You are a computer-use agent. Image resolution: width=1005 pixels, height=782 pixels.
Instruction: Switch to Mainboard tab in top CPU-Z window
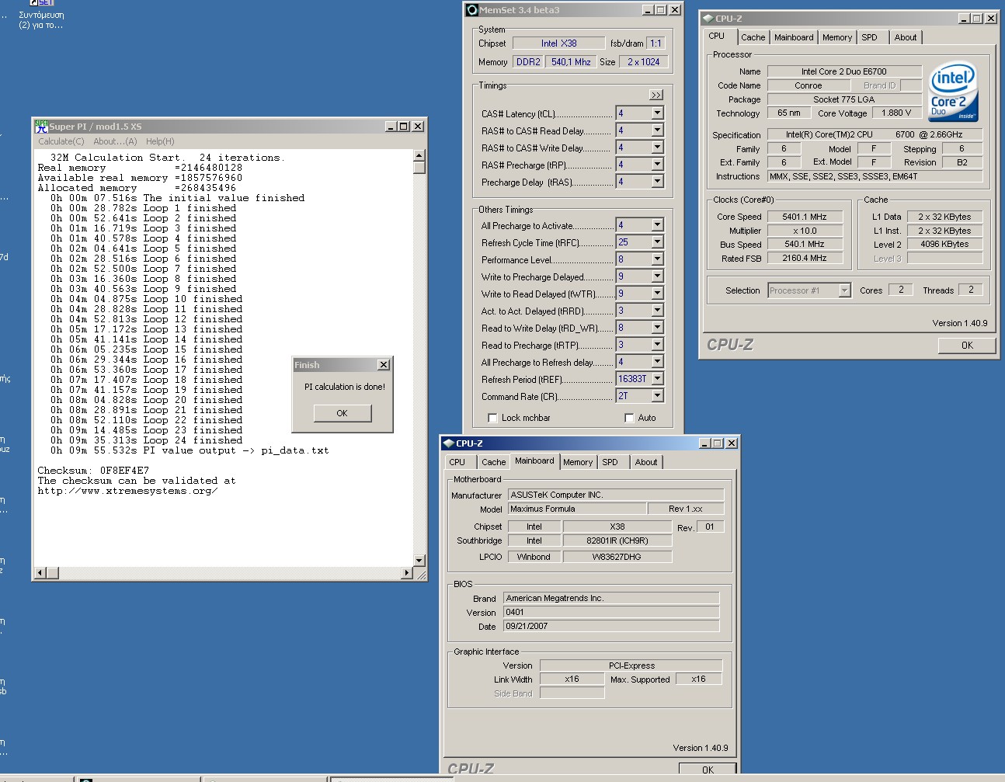pos(794,37)
